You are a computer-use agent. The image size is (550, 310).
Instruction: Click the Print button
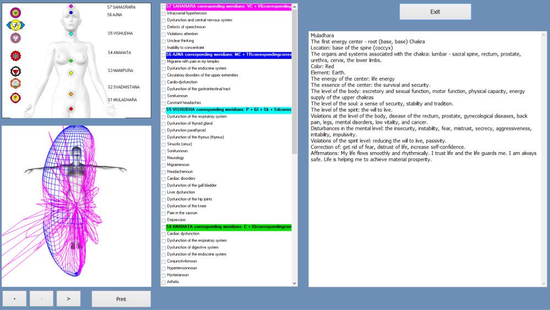[121, 299]
